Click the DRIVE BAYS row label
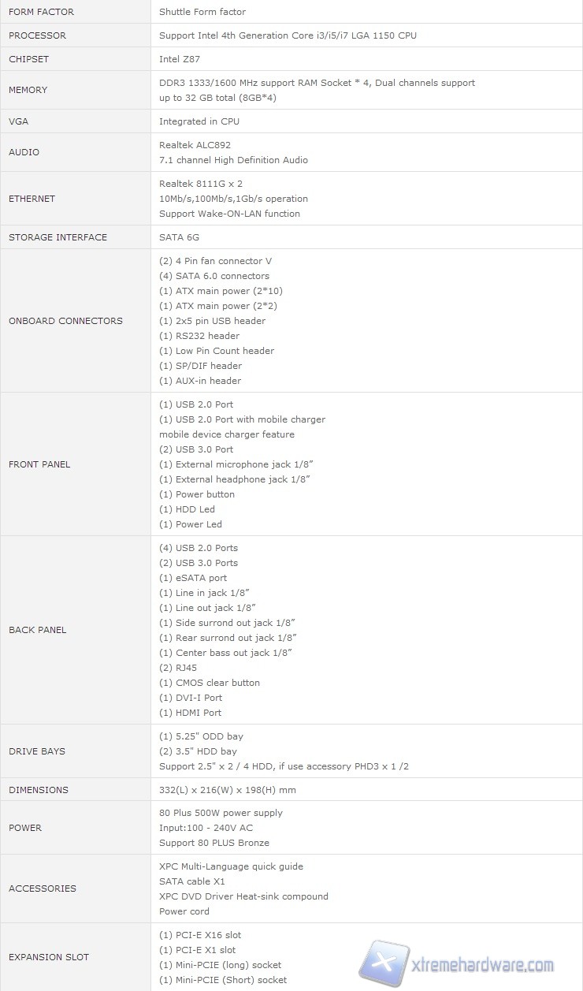This screenshot has width=583, height=991. (39, 751)
